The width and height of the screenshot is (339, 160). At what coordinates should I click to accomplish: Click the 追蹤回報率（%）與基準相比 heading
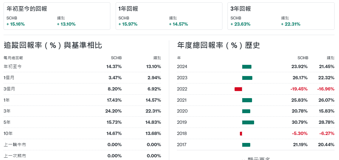[x=53, y=45]
